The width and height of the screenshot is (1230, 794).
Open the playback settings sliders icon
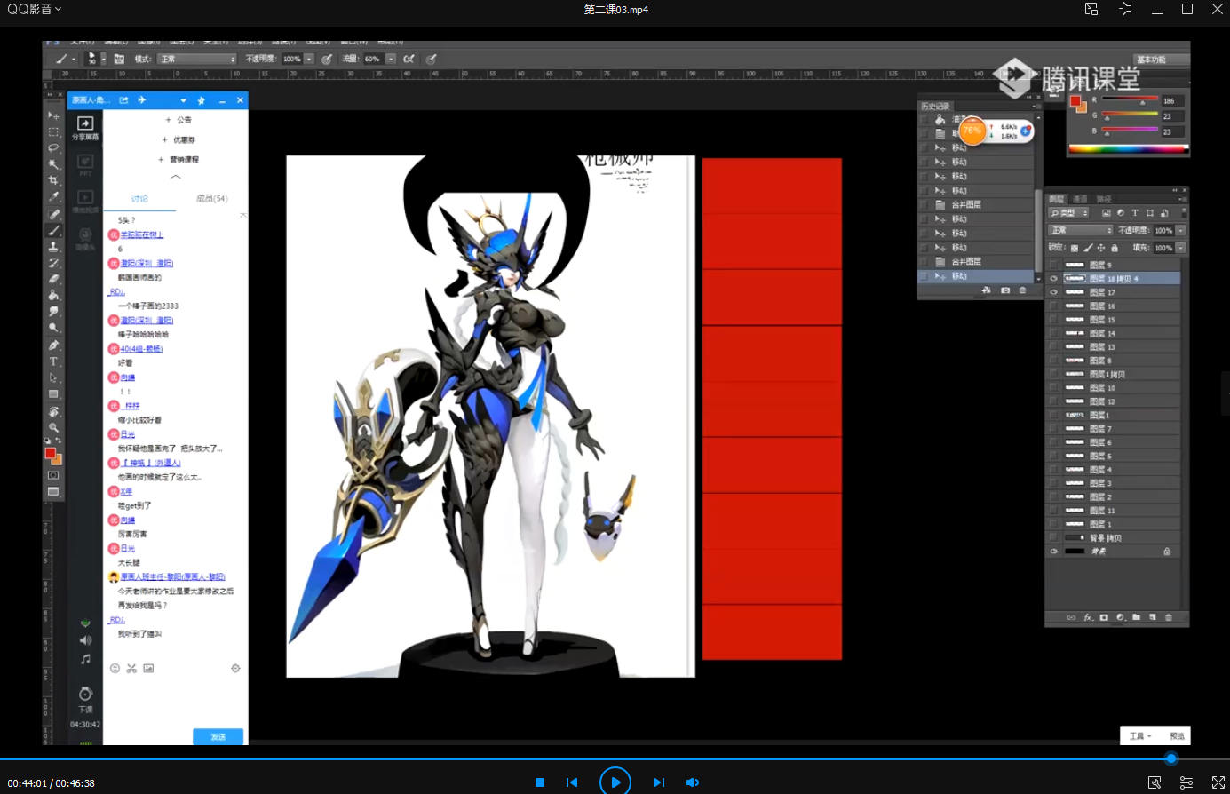click(x=1186, y=782)
